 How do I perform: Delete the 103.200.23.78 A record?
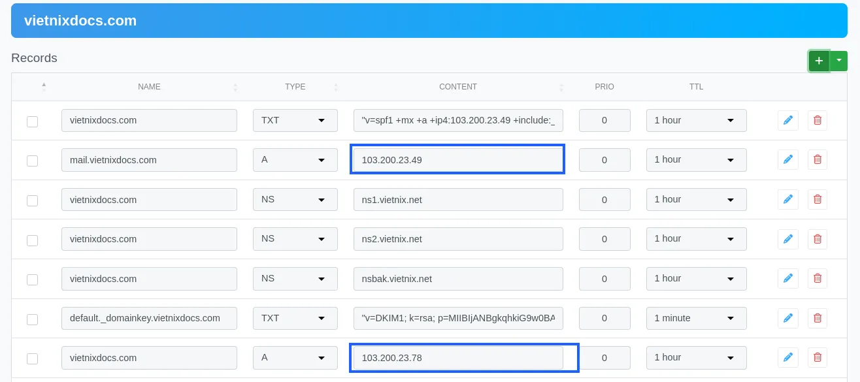(x=817, y=357)
